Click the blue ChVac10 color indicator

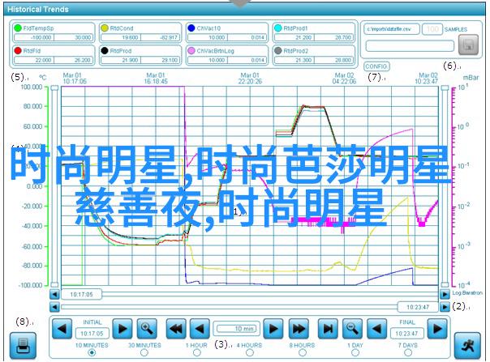pyautogui.click(x=191, y=28)
